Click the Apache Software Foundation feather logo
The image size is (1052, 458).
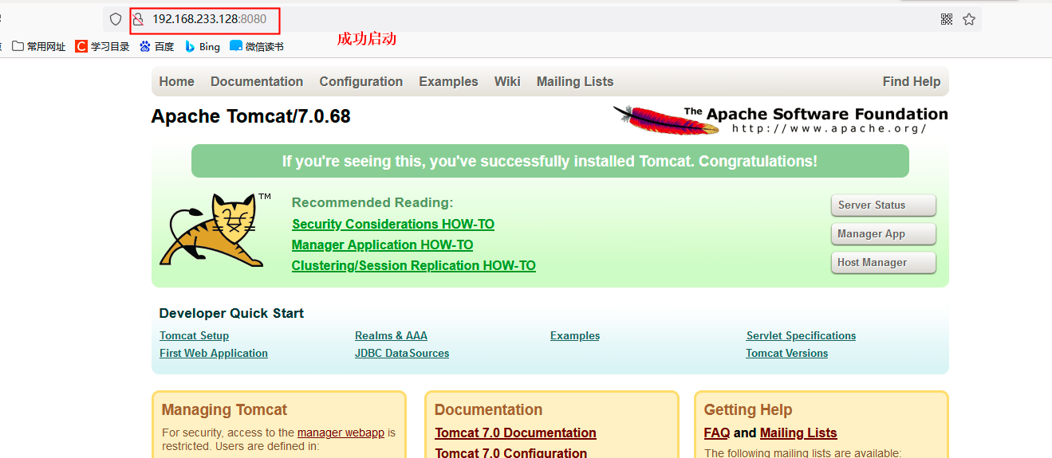[x=781, y=120]
